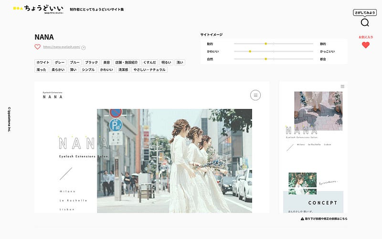382x239 pixels.
Task: Click the ちょうどいい site logo
Action: pyautogui.click(x=39, y=9)
